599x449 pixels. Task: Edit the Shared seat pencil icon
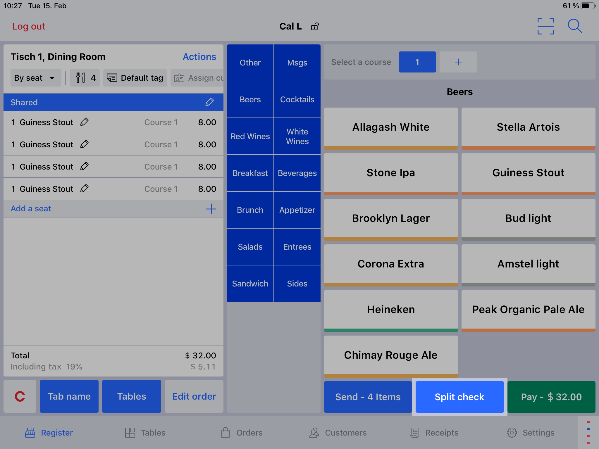pyautogui.click(x=209, y=102)
